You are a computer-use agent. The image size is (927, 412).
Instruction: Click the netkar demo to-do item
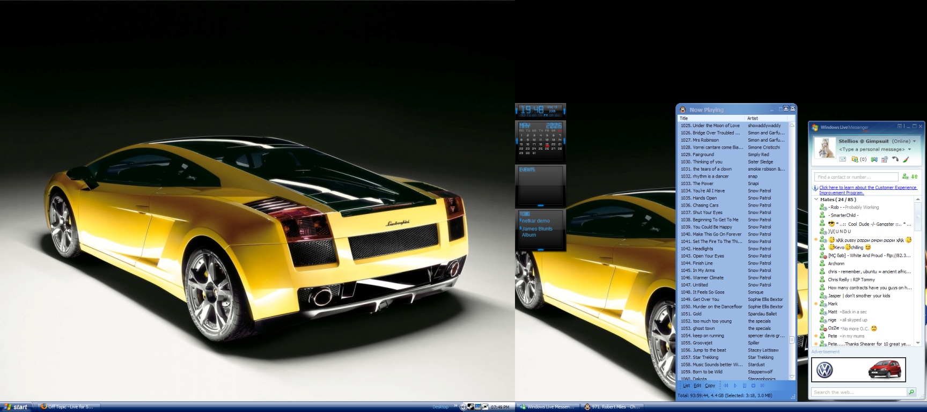pos(535,221)
